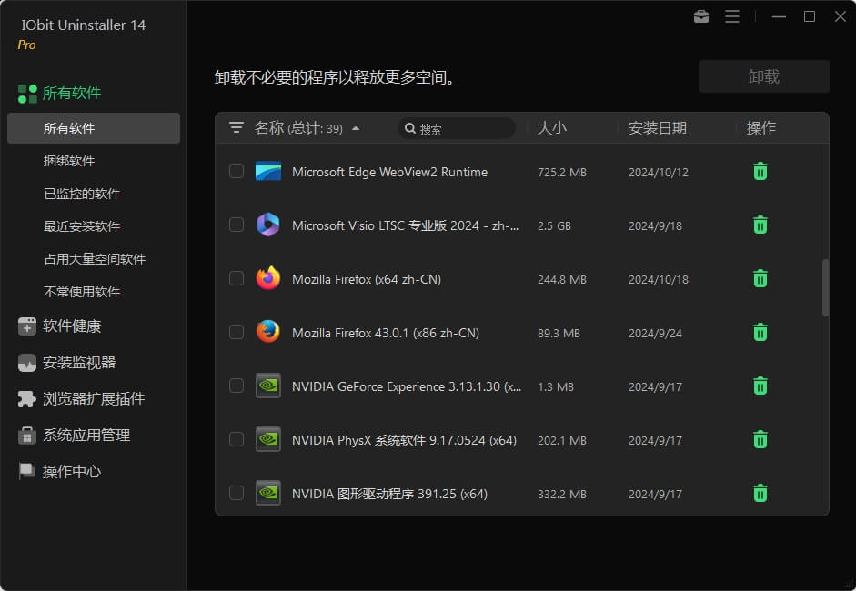The width and height of the screenshot is (856, 591).
Task: Click the green 所有软件 grid icon
Action: coord(27,94)
